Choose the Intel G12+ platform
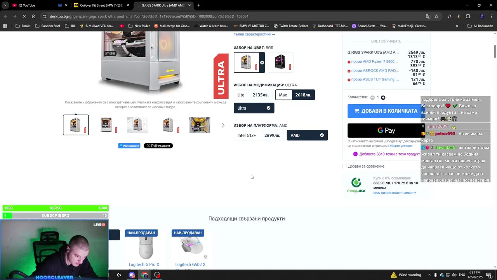The height and width of the screenshot is (280, 497). coord(259,135)
